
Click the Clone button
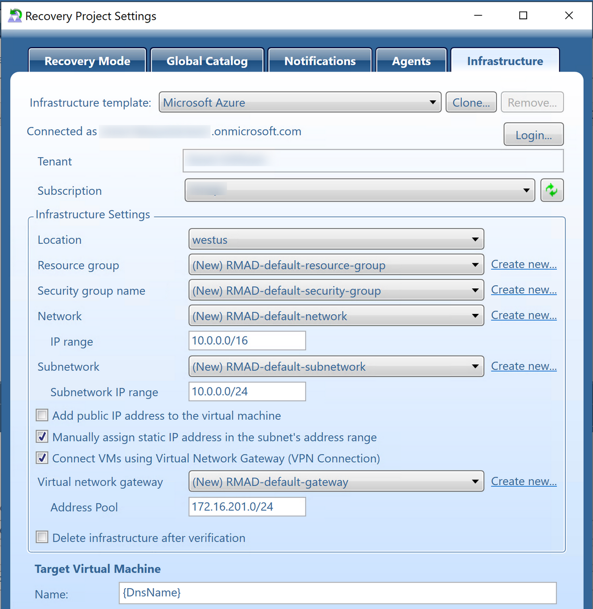tap(471, 102)
